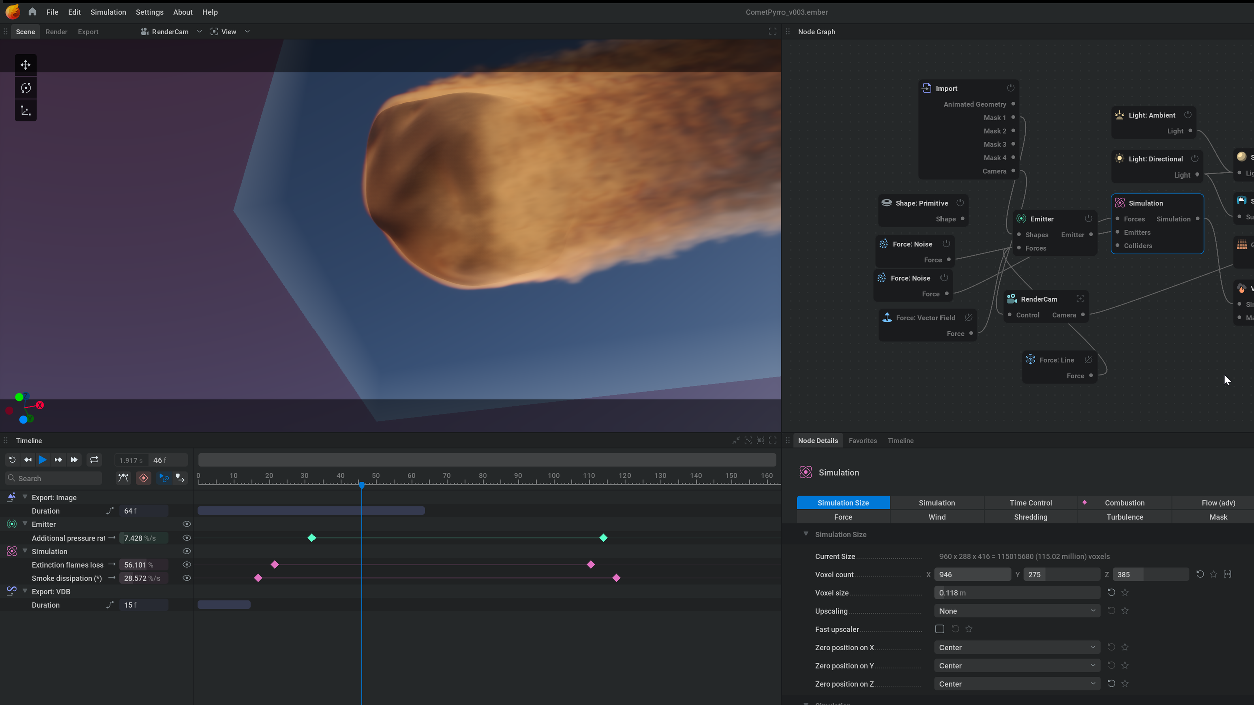The height and width of the screenshot is (705, 1254).
Task: Check the Fast upscaler checkbox
Action: pos(939,629)
